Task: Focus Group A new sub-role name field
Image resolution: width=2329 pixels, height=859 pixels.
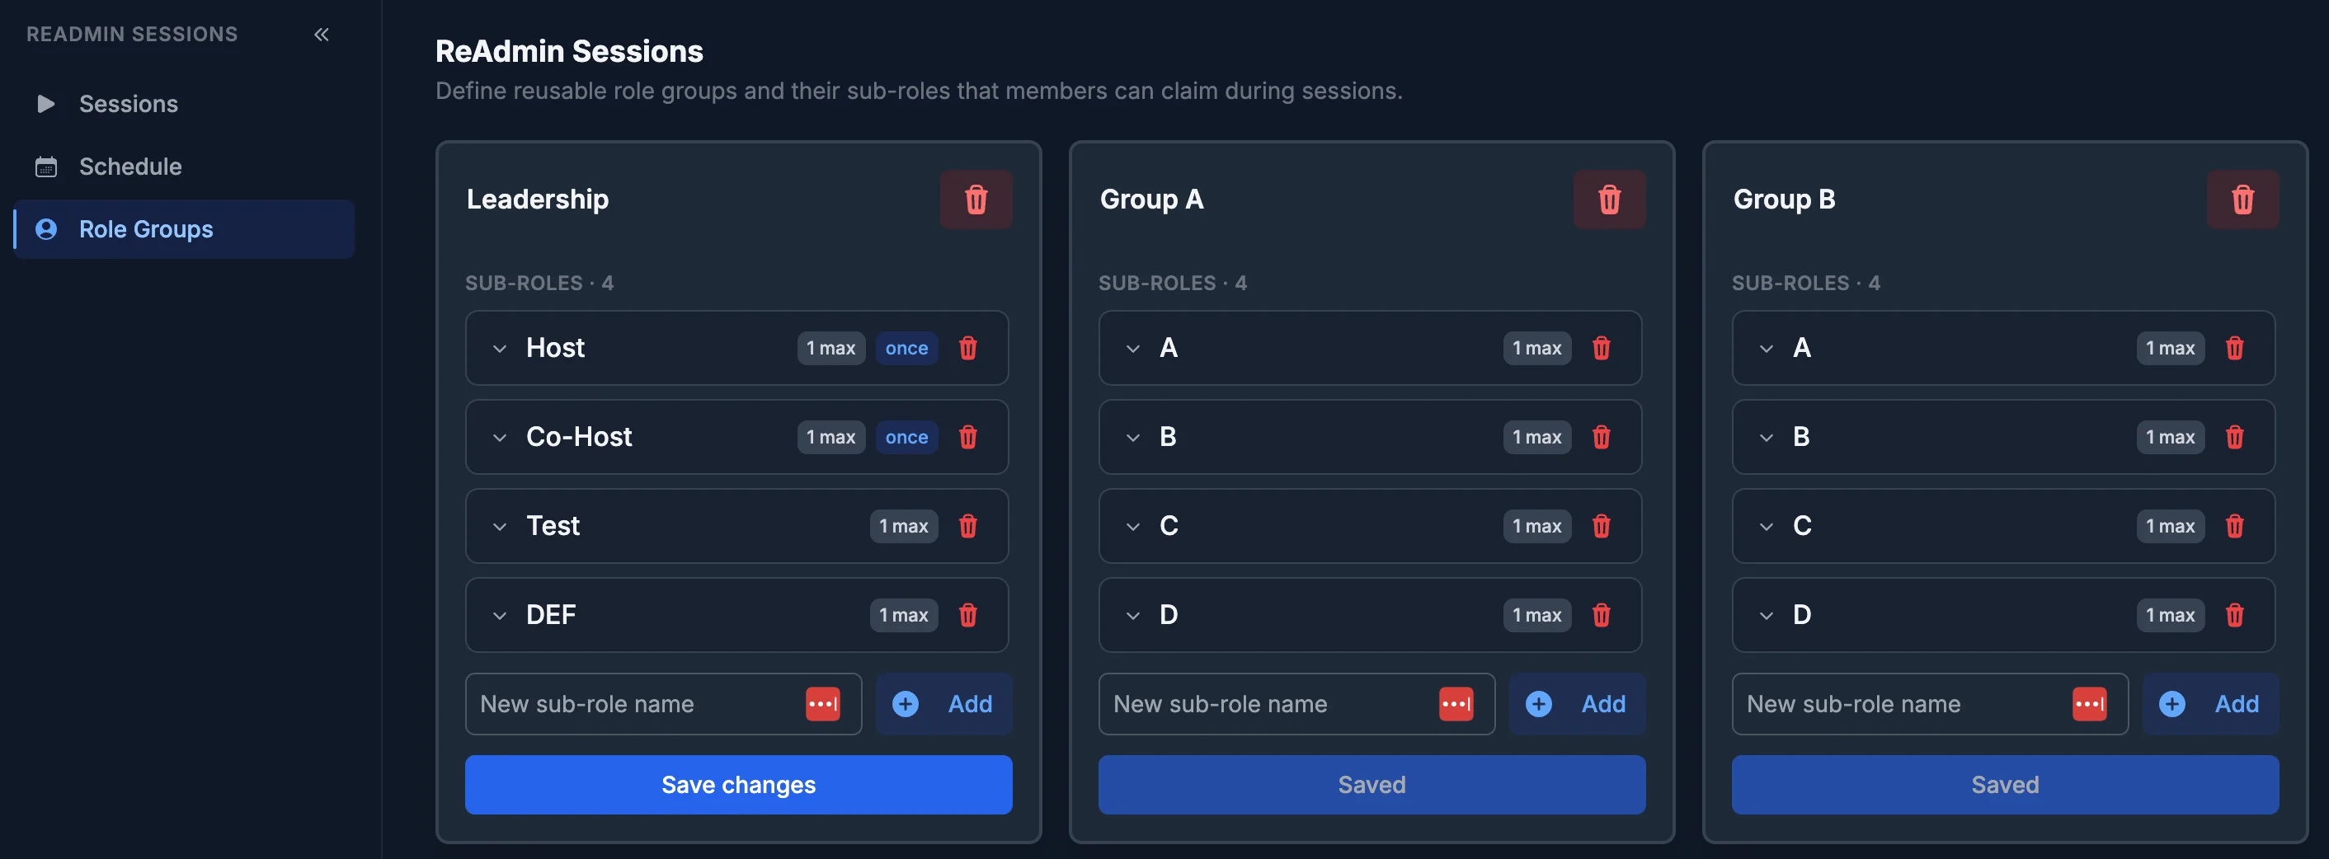Action: click(1296, 703)
